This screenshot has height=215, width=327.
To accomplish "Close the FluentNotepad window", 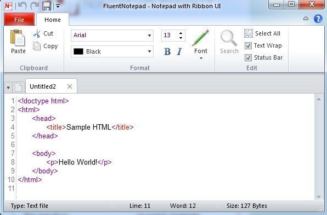I will tap(312, 4).
